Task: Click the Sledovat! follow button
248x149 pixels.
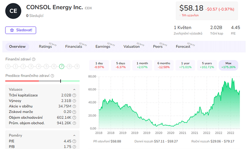Action: [x=21, y=30]
